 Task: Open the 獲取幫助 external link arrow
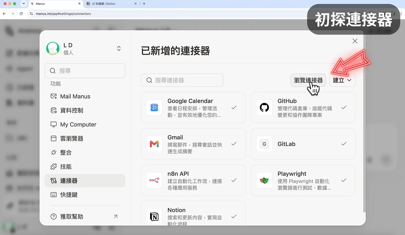pos(115,216)
